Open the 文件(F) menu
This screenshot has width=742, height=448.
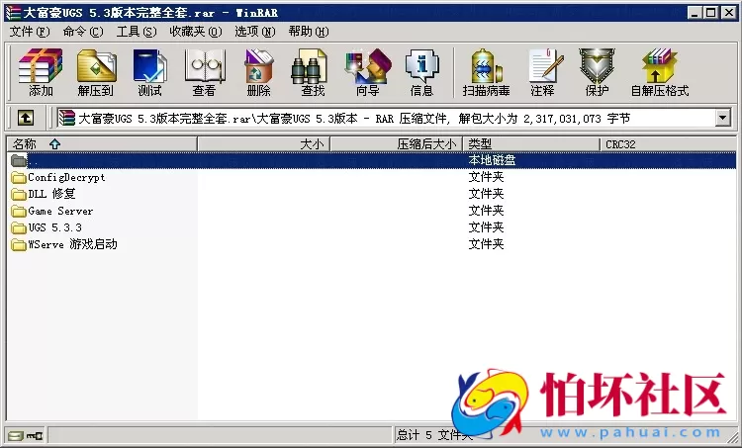(x=30, y=32)
